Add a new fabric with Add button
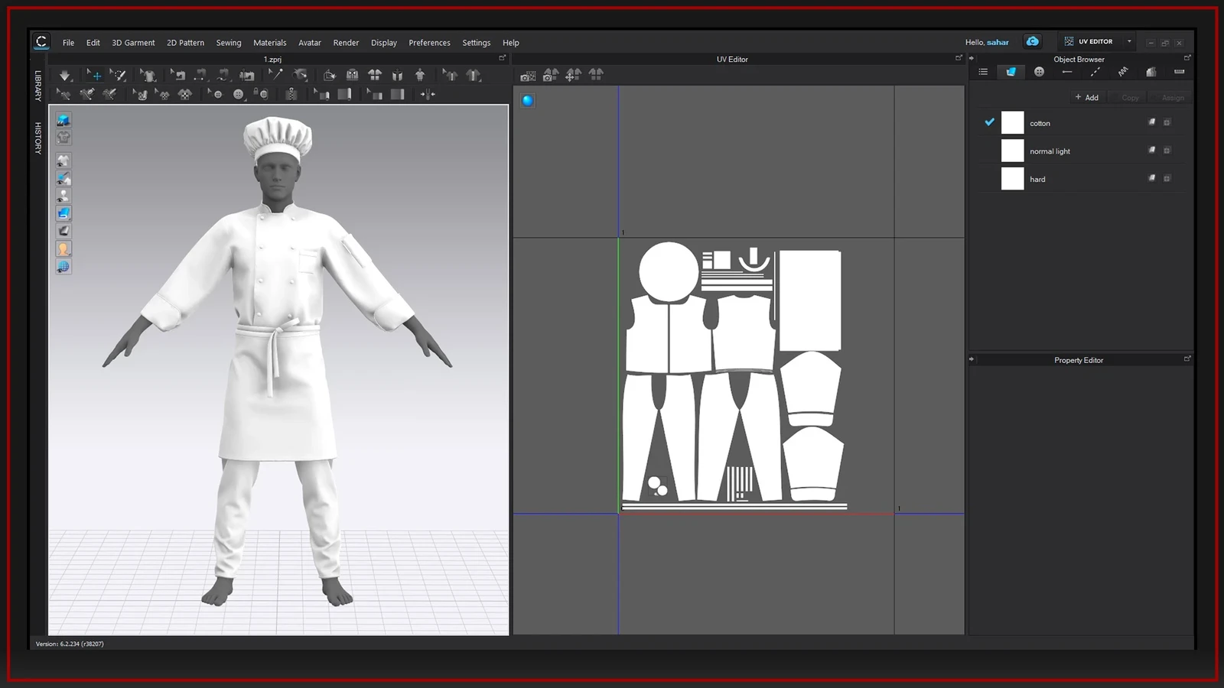Screen dimensions: 1224x688 [x=1086, y=97]
